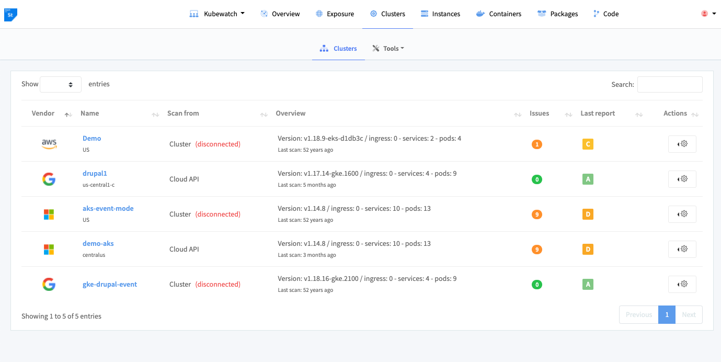The width and height of the screenshot is (721, 362).
Task: Sort table by Issues column
Action: (x=550, y=114)
